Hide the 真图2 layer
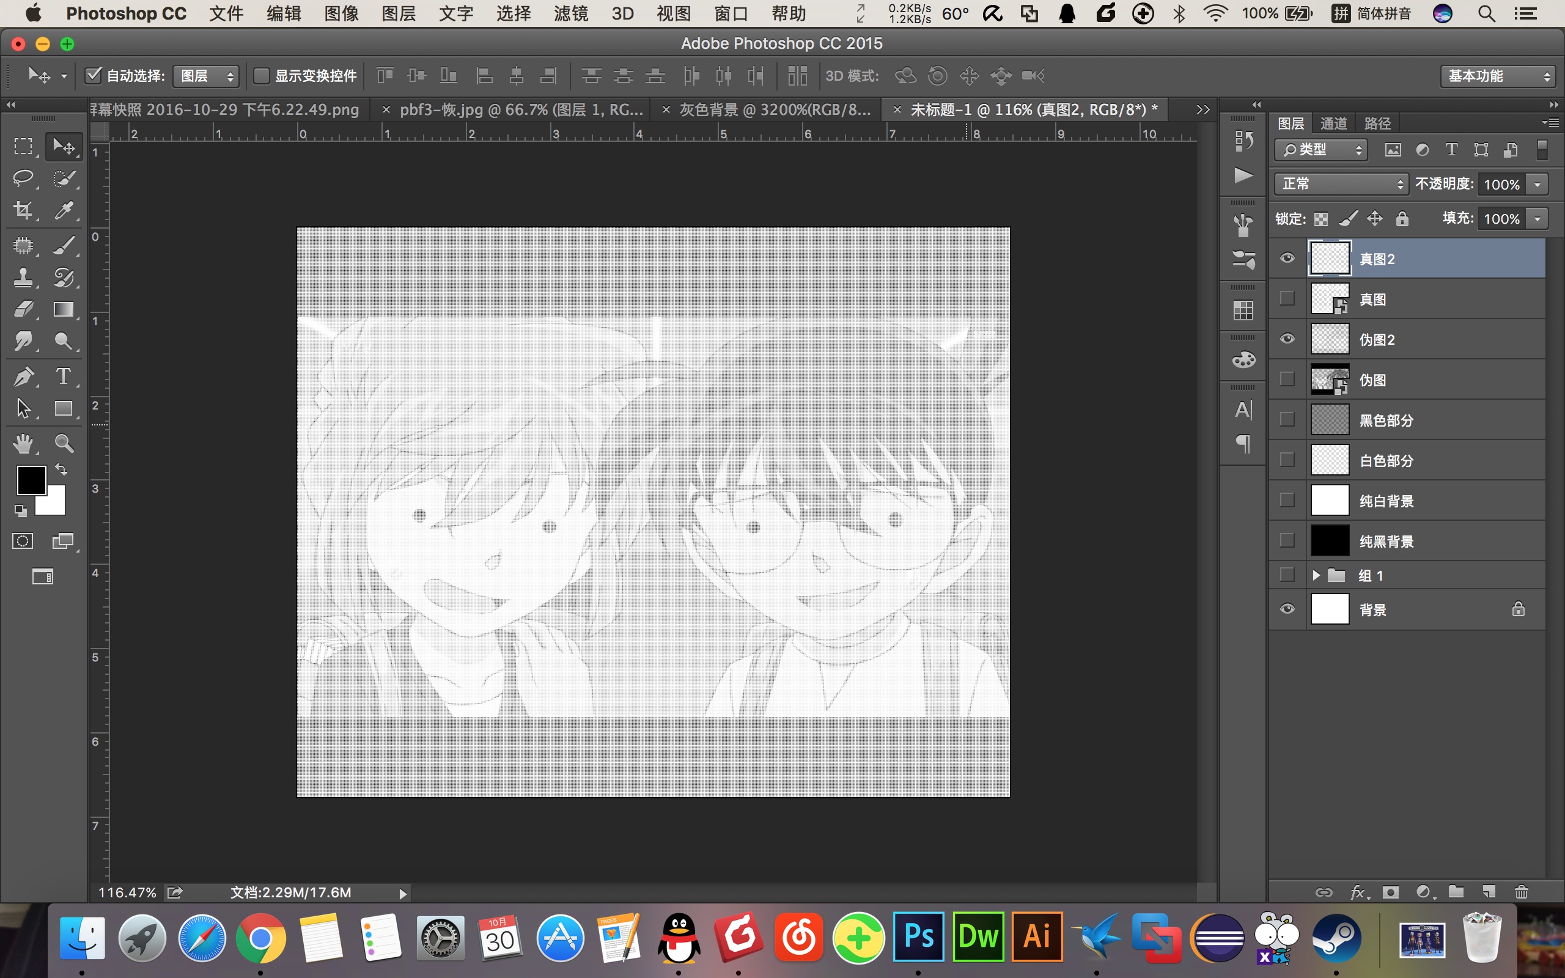This screenshot has height=978, width=1565. 1287,258
